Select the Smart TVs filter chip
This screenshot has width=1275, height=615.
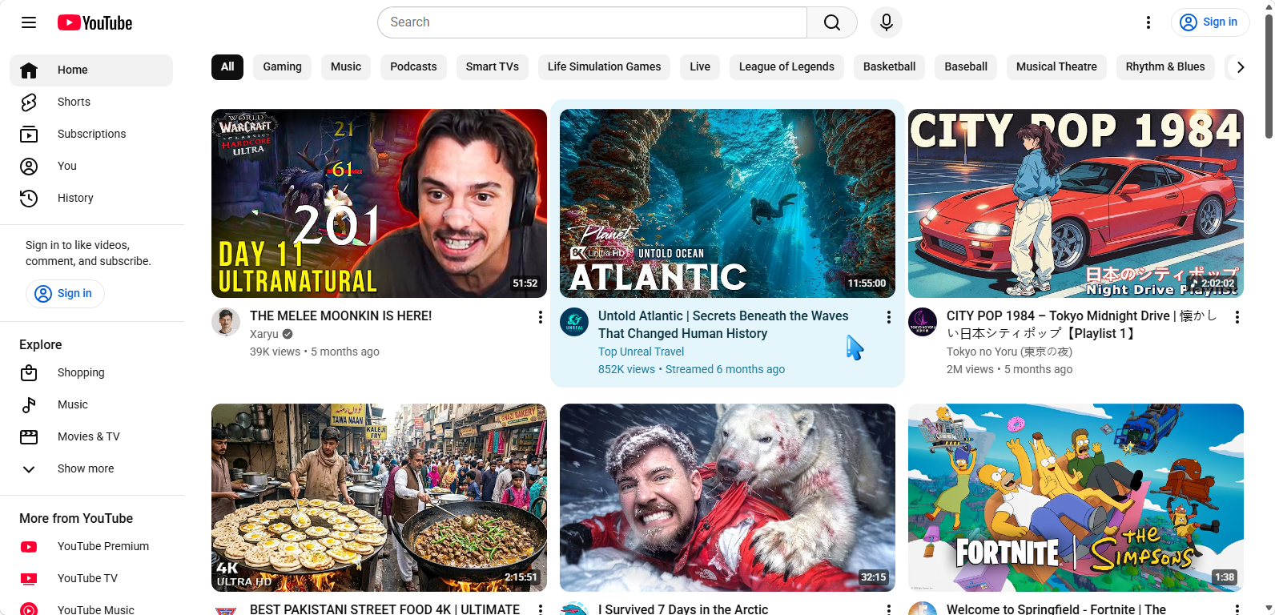coord(493,66)
